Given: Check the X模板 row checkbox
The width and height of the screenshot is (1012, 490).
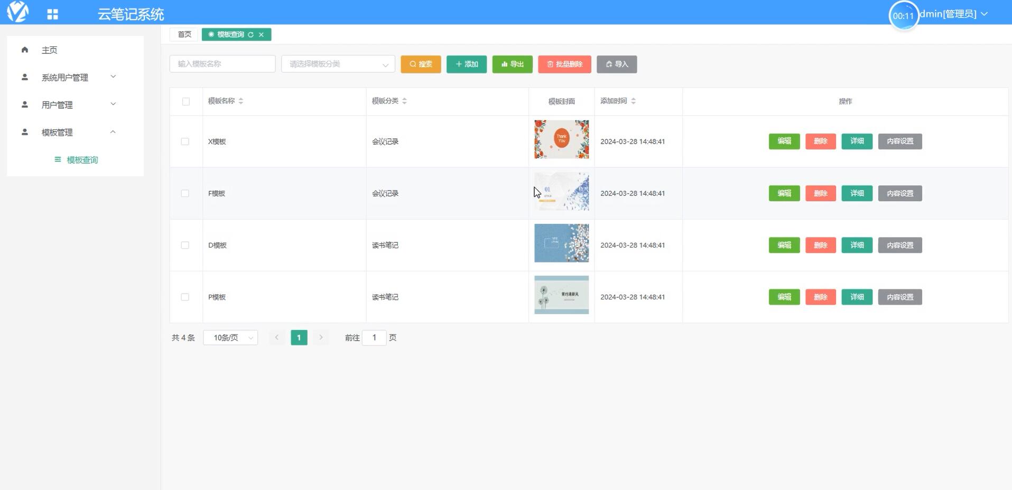Looking at the screenshot, I should click(x=185, y=142).
